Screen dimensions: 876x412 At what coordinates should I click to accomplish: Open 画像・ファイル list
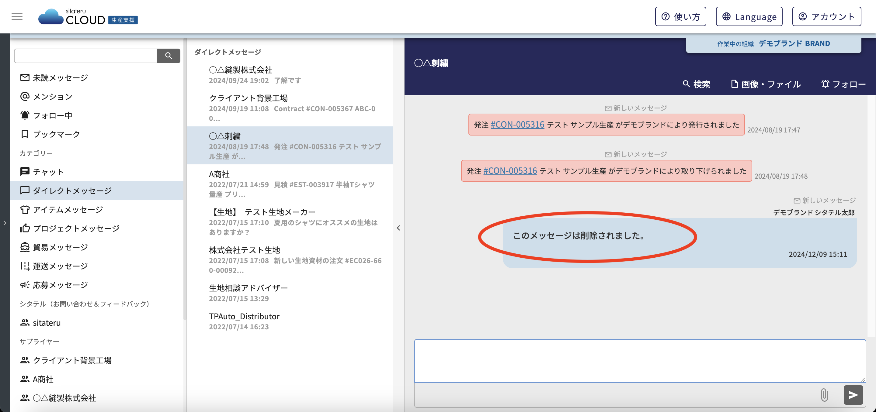766,84
